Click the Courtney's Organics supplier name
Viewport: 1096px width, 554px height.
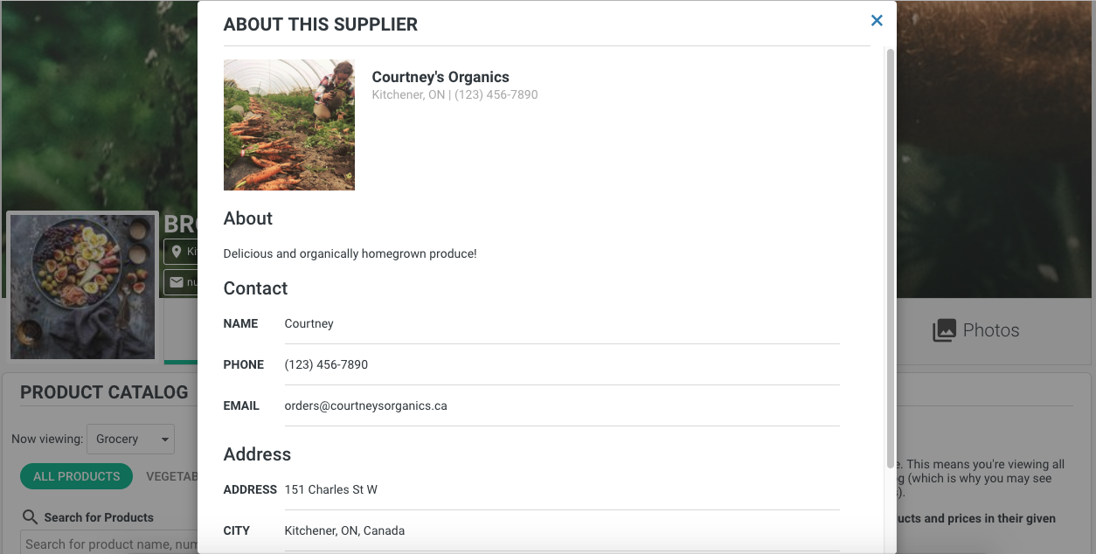pos(440,77)
